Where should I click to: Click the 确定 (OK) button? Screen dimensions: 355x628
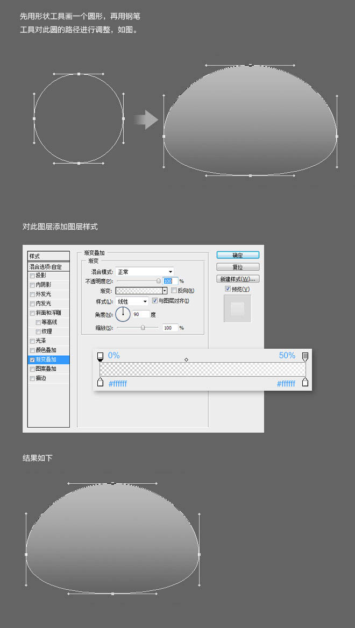point(238,255)
